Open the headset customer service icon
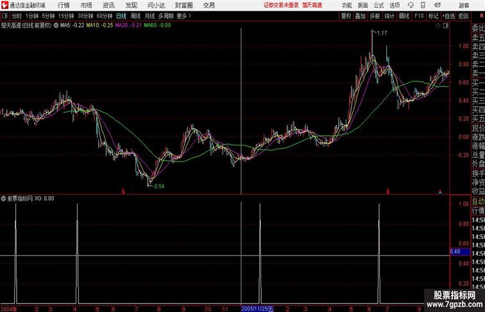Screen dimensions: 485x312 411,5
